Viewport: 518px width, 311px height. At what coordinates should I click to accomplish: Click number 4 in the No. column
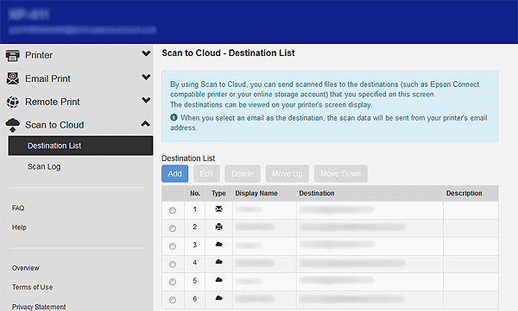(195, 263)
